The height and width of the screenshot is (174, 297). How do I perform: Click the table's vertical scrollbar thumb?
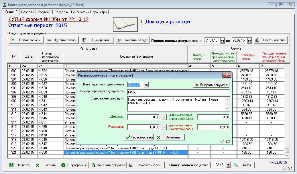(x=287, y=150)
